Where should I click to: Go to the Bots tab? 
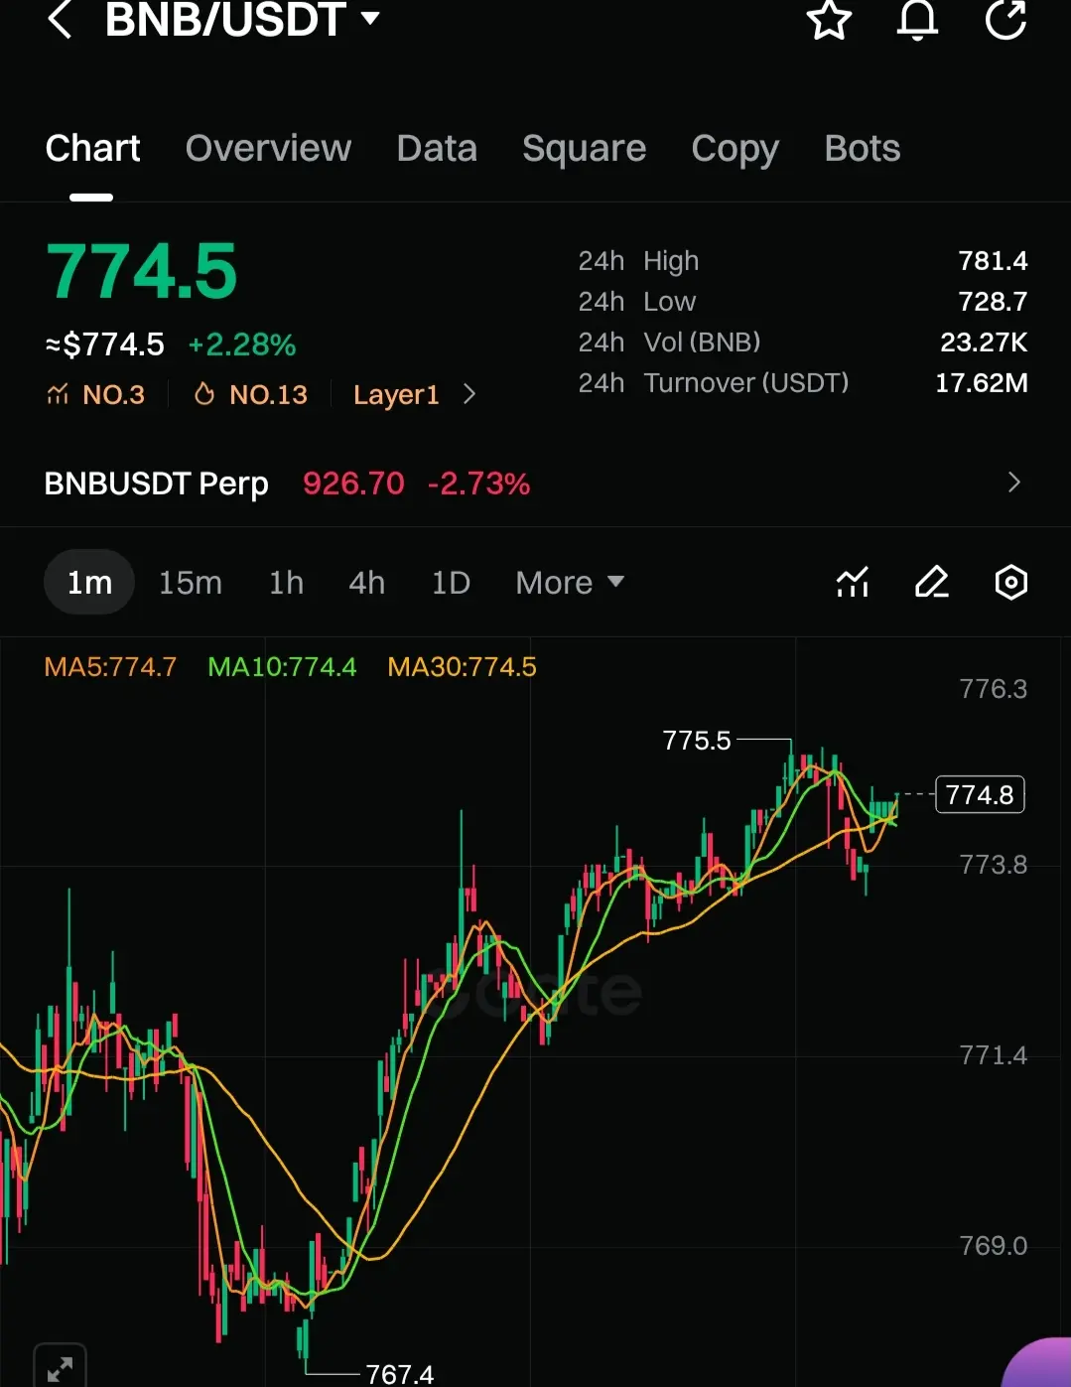click(862, 149)
